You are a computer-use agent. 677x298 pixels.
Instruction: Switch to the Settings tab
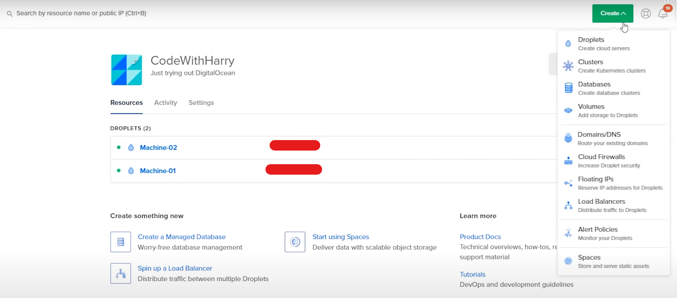[x=201, y=103]
